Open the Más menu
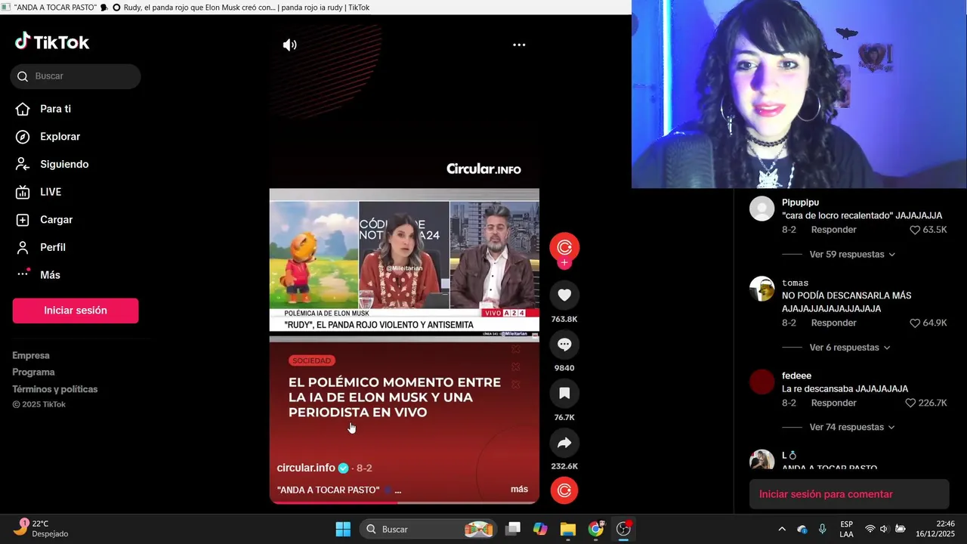Image resolution: width=967 pixels, height=544 pixels. (x=49, y=275)
